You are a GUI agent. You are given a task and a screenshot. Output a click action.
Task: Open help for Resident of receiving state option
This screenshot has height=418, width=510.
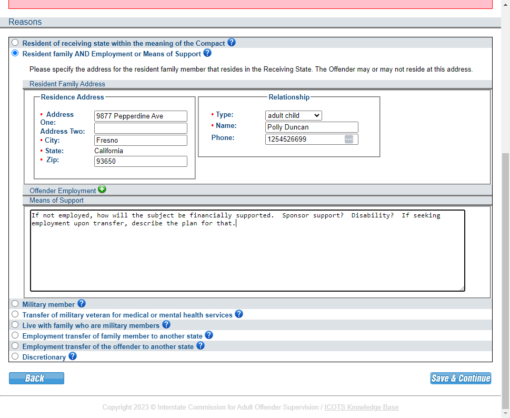(231, 43)
